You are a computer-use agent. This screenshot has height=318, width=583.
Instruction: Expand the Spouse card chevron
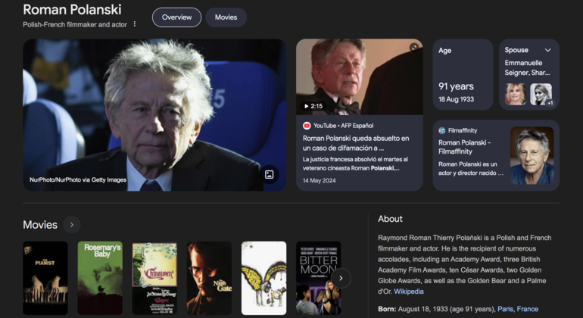547,50
